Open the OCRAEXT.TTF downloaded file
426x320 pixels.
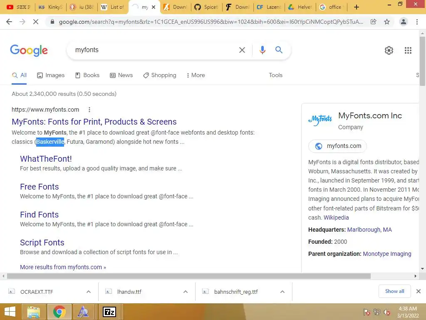click(x=37, y=292)
